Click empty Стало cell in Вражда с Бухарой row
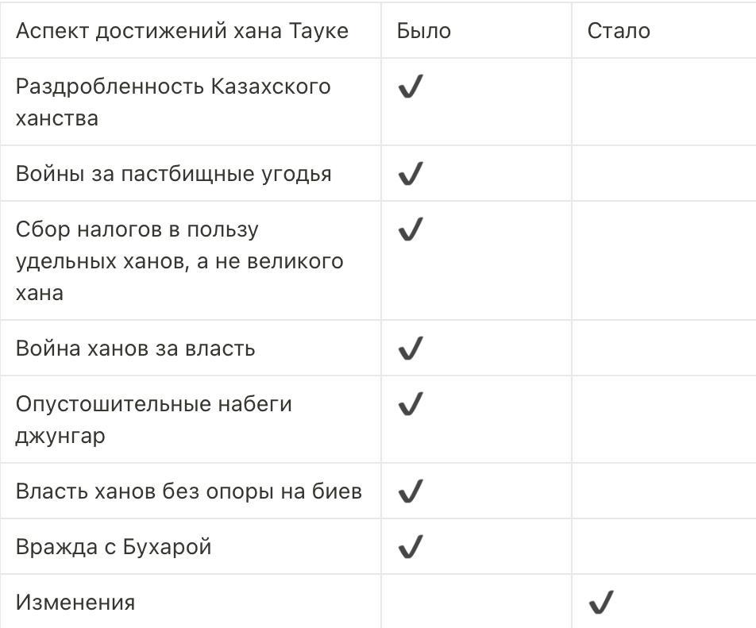The height and width of the screenshot is (628, 756). [x=663, y=547]
